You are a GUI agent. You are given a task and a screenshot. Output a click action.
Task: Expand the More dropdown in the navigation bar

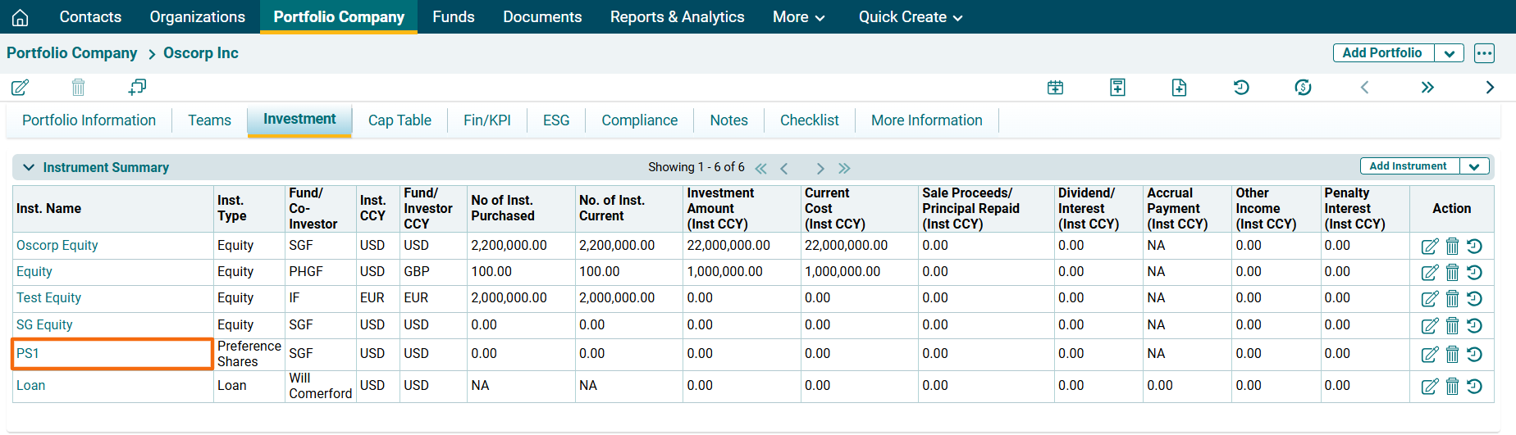click(798, 17)
